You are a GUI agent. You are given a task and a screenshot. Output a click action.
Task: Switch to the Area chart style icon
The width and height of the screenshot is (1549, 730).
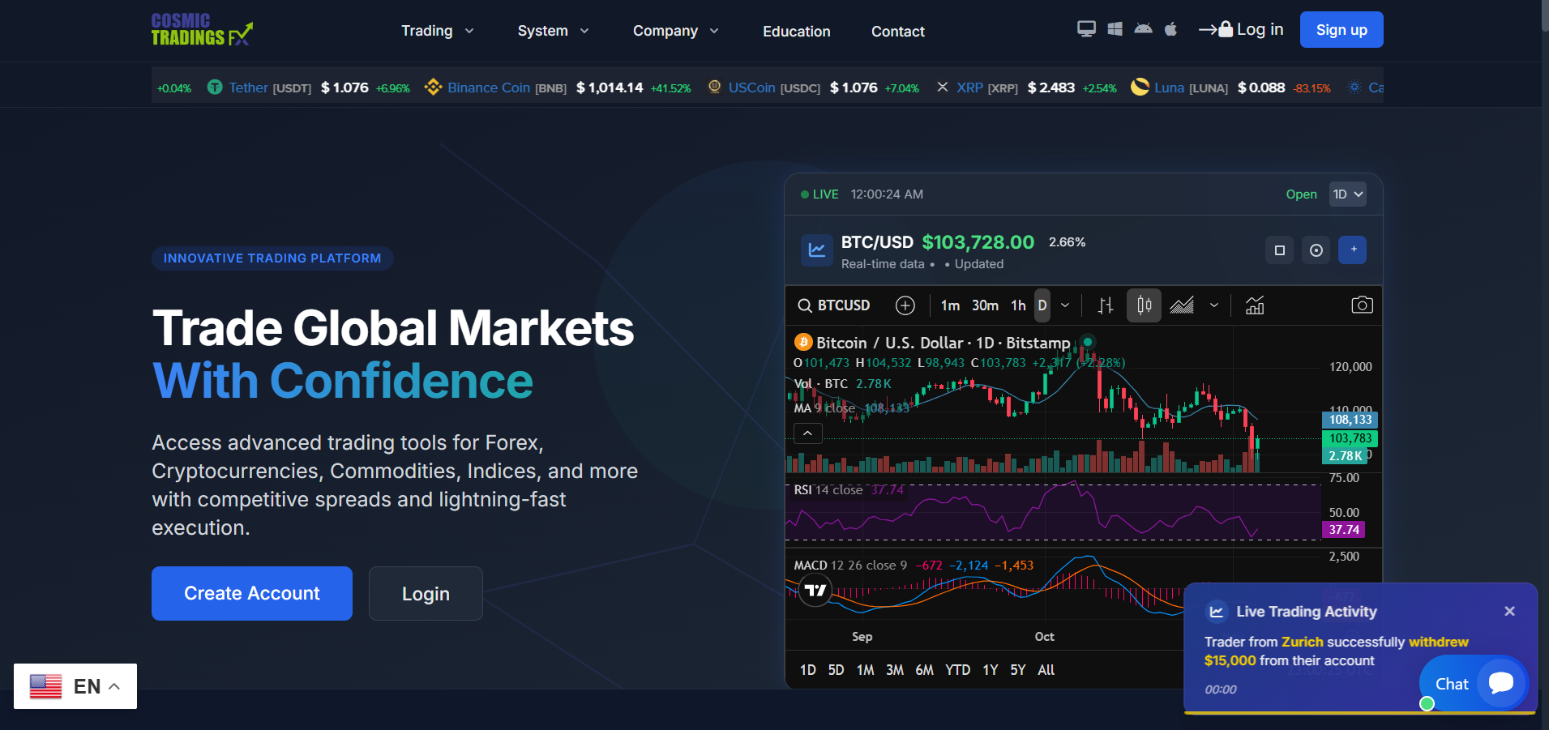coord(1182,305)
